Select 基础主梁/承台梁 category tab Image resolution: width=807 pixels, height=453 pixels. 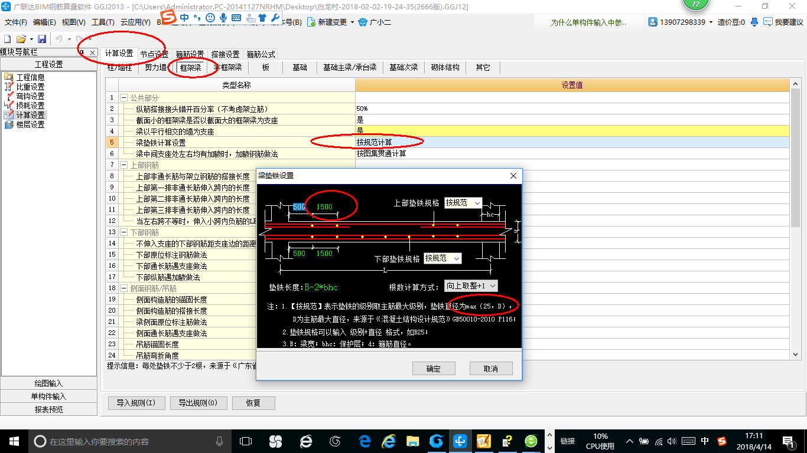pos(350,68)
